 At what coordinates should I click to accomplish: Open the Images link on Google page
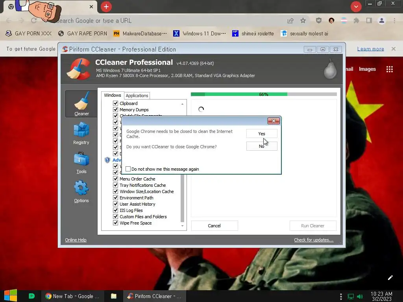point(367,69)
